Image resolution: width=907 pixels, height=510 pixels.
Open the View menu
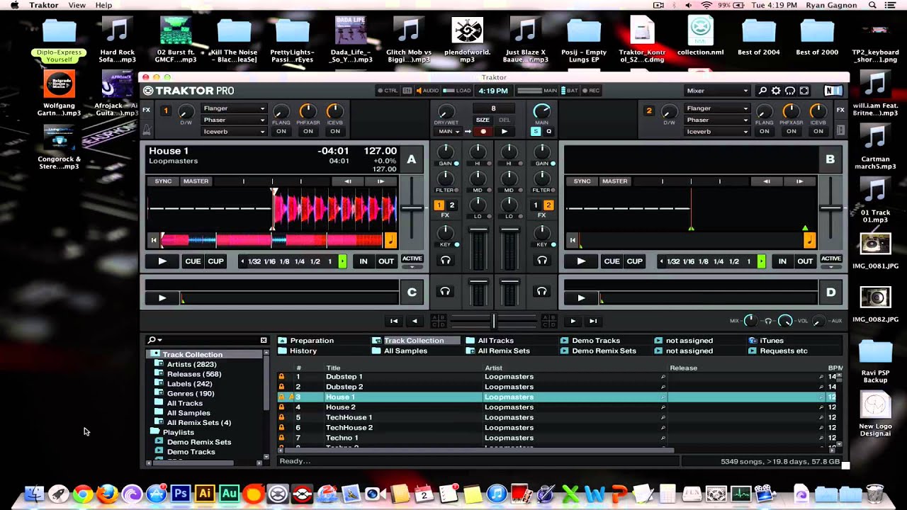point(77,5)
